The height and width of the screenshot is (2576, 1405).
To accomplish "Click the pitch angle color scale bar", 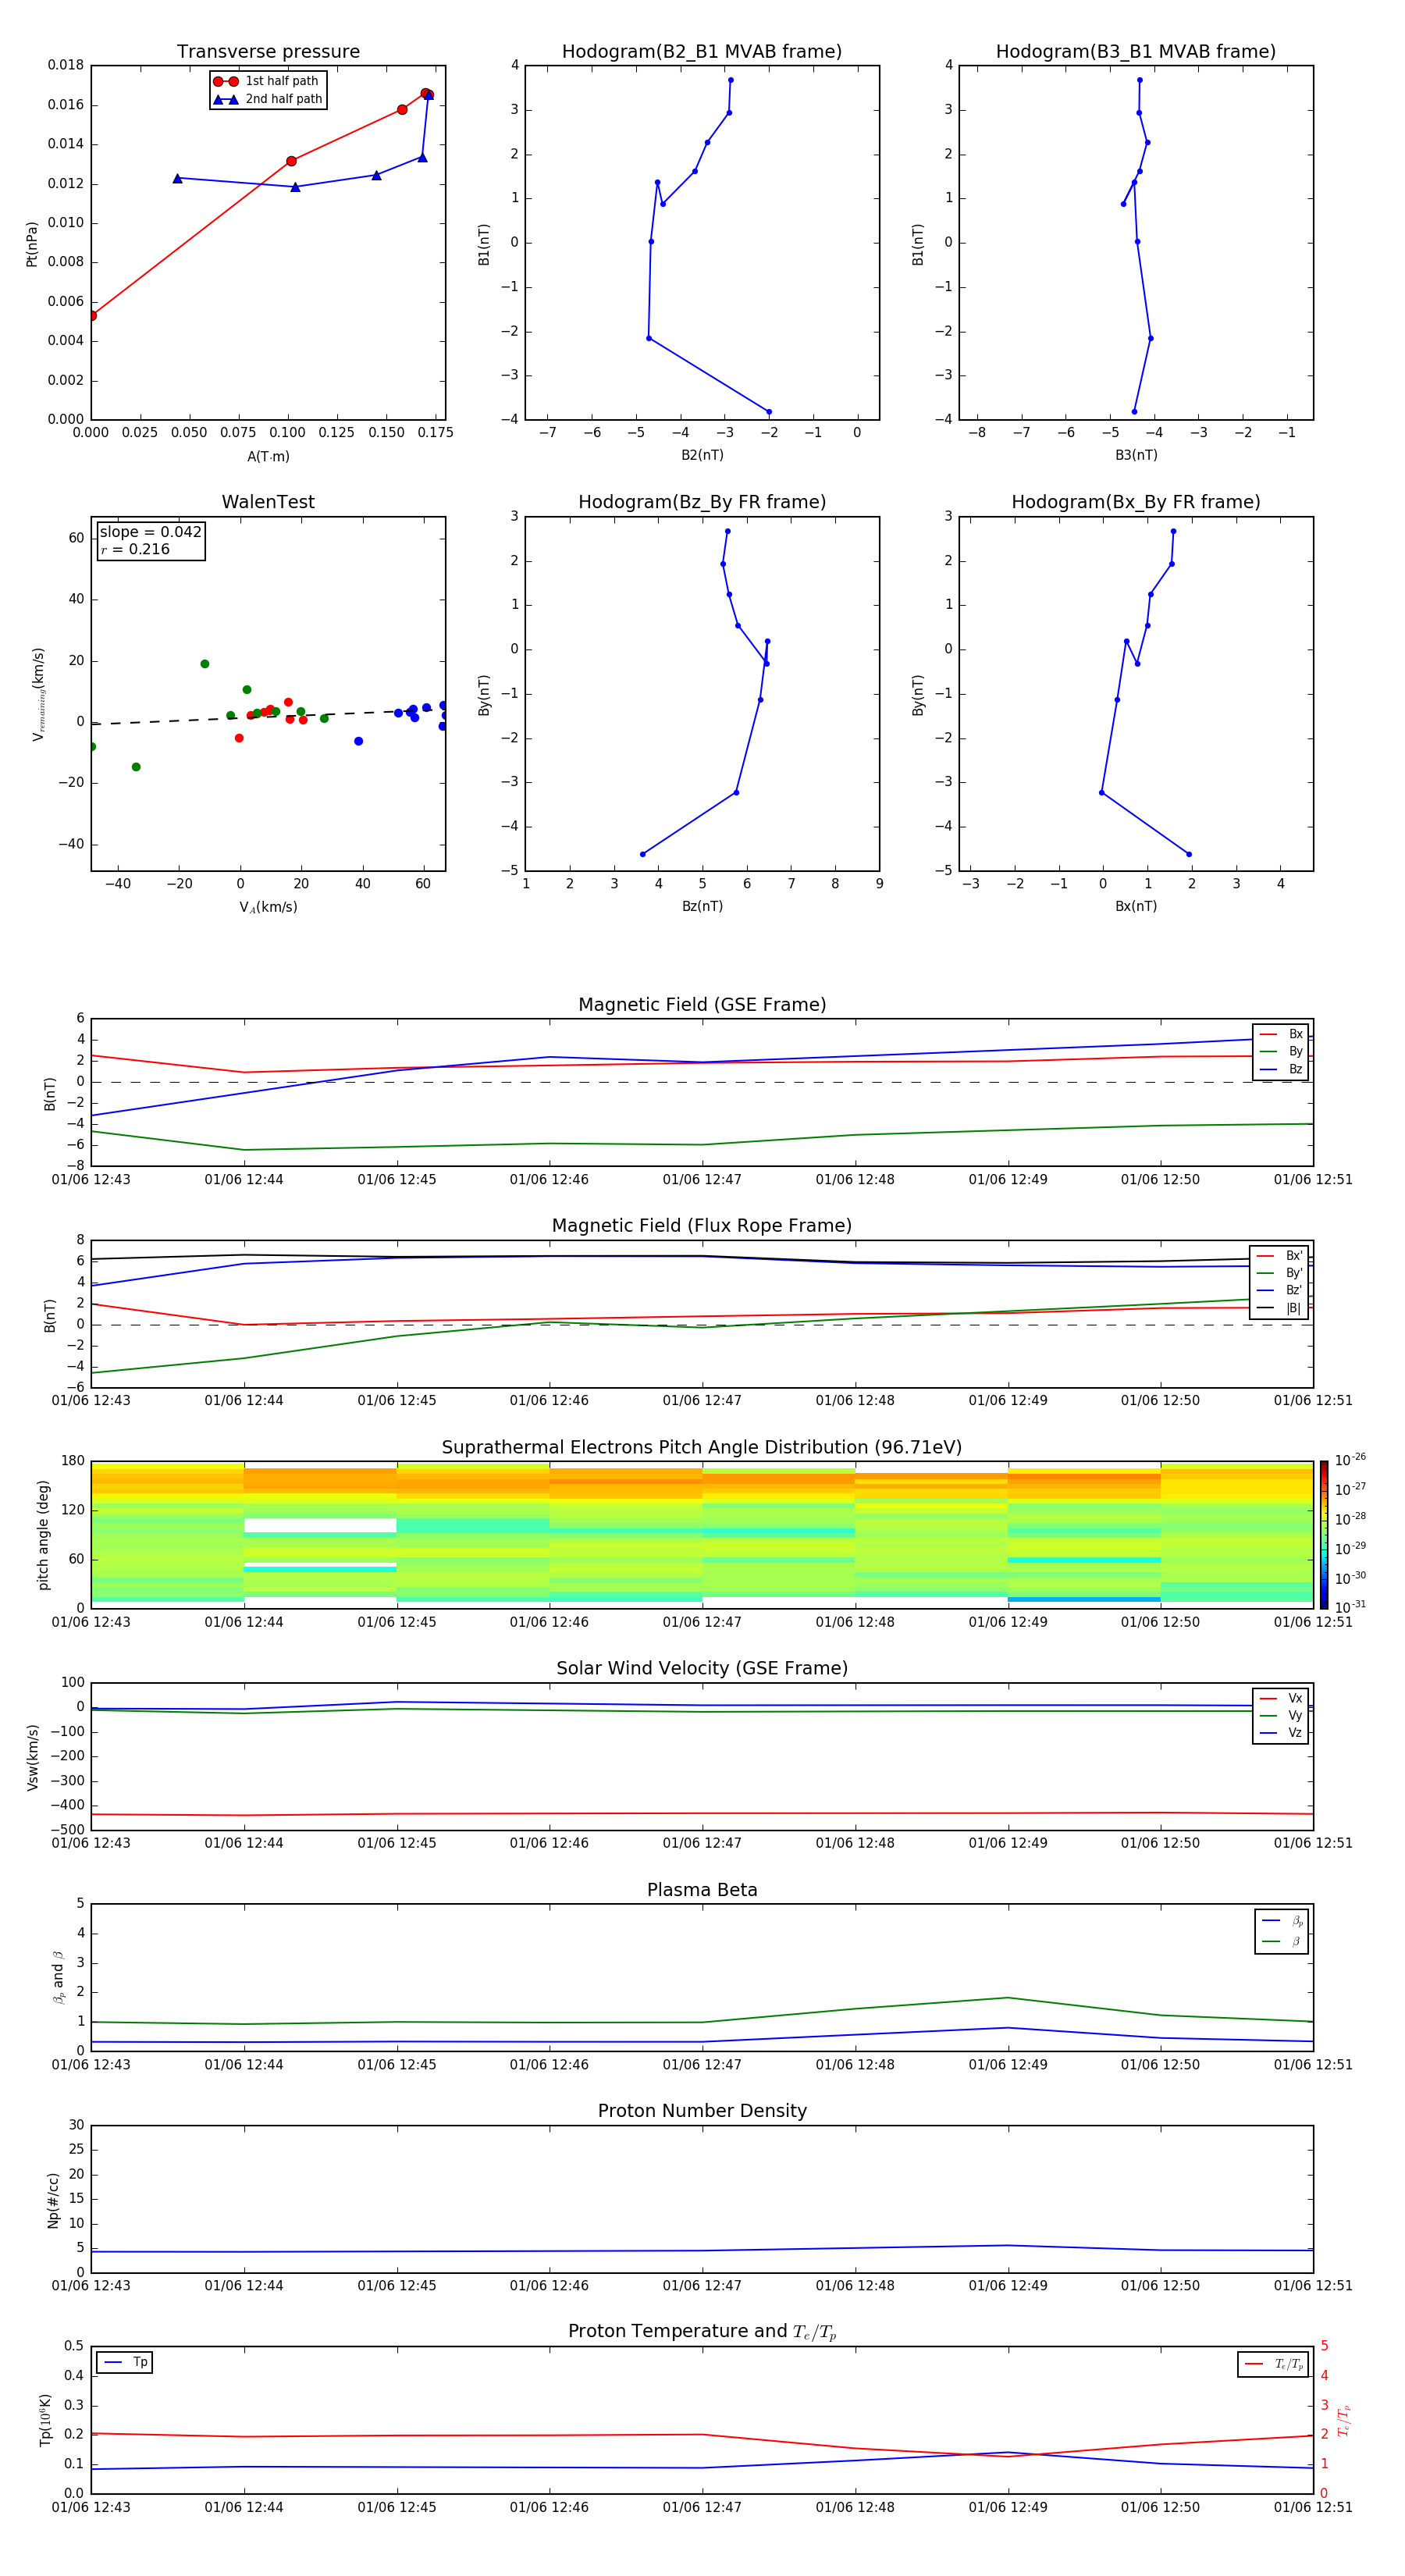I will (1324, 1535).
